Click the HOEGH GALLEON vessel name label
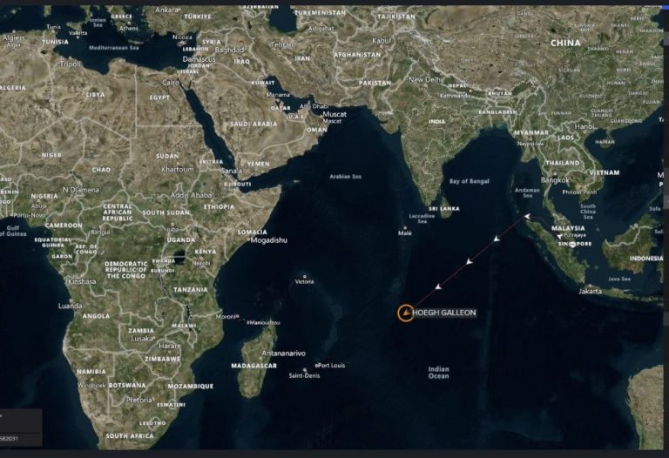This screenshot has height=458, width=669. coord(444,313)
